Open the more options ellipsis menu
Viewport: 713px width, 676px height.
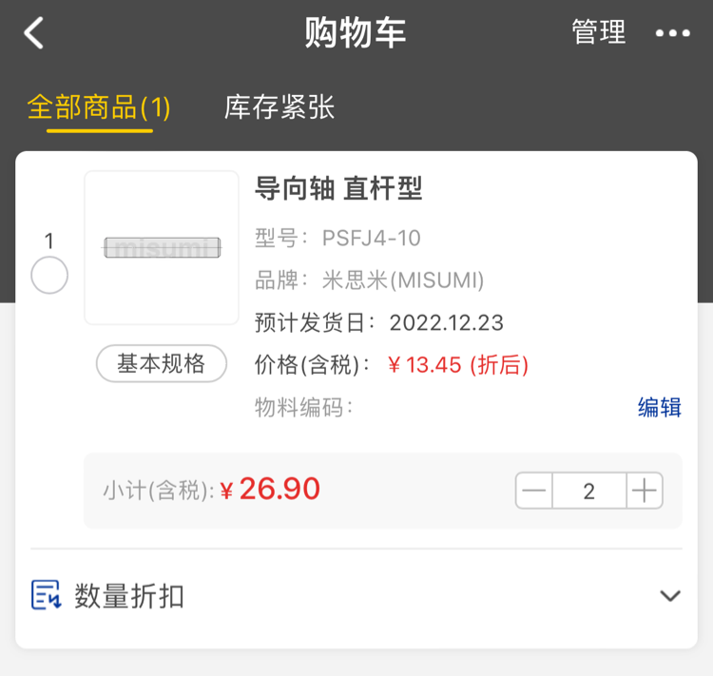pyautogui.click(x=672, y=33)
